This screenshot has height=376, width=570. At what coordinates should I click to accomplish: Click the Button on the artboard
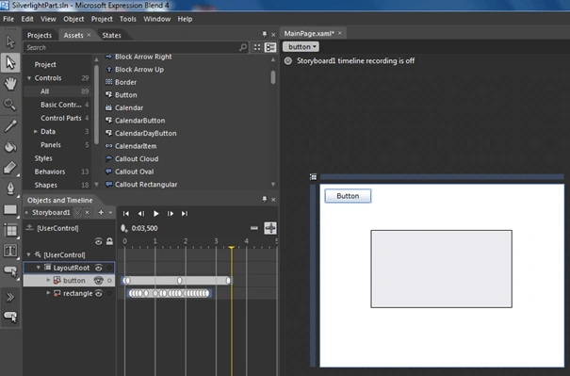(x=348, y=196)
